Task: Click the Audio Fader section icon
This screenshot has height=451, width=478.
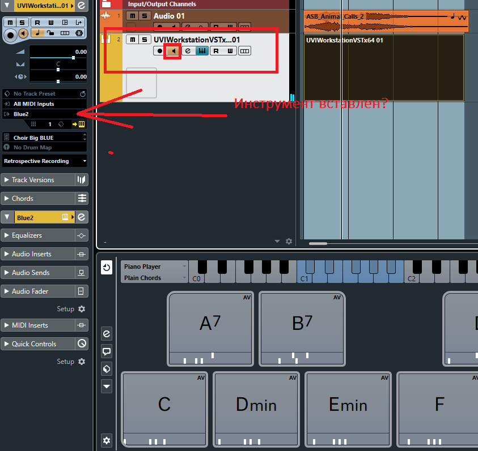Action: pyautogui.click(x=82, y=291)
